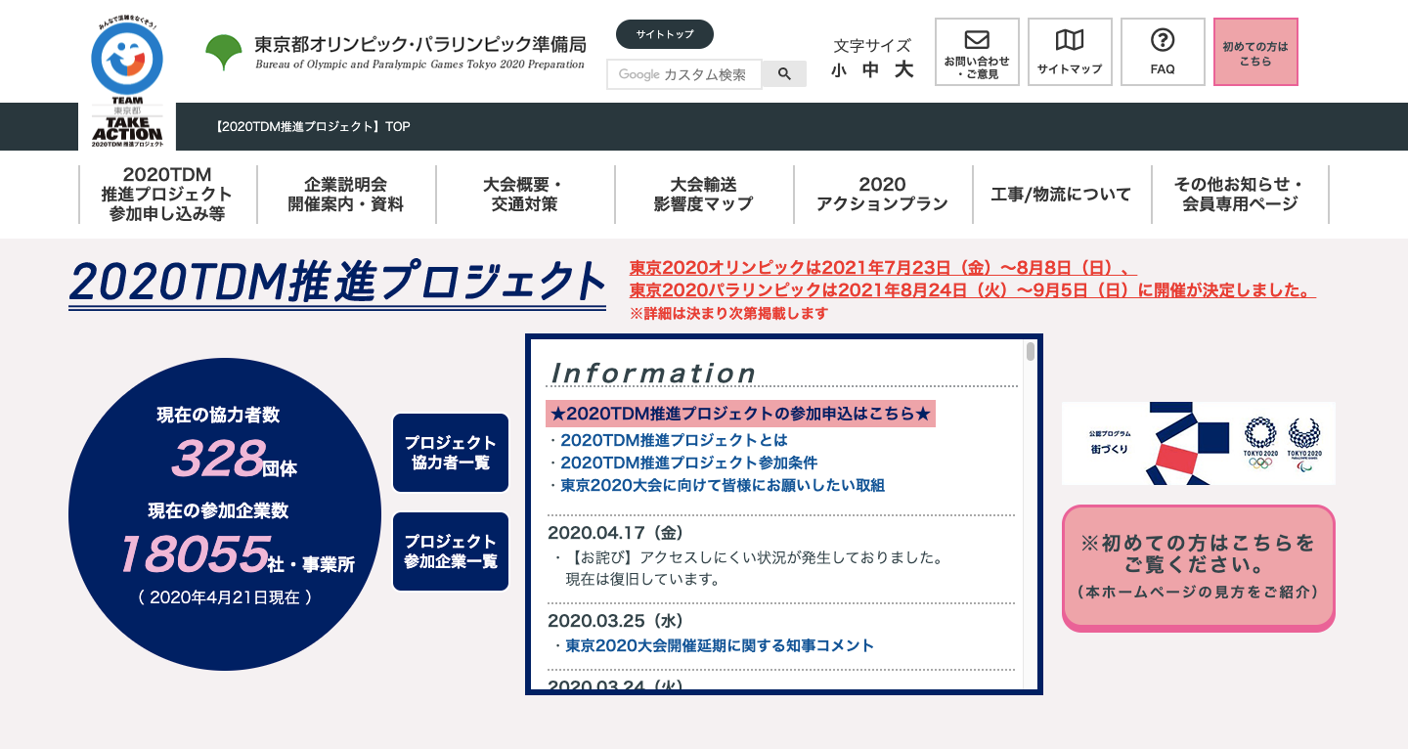This screenshot has width=1408, height=749.
Task: Click the Tokyo 2020 街づくり program banner
Action: (x=1198, y=443)
